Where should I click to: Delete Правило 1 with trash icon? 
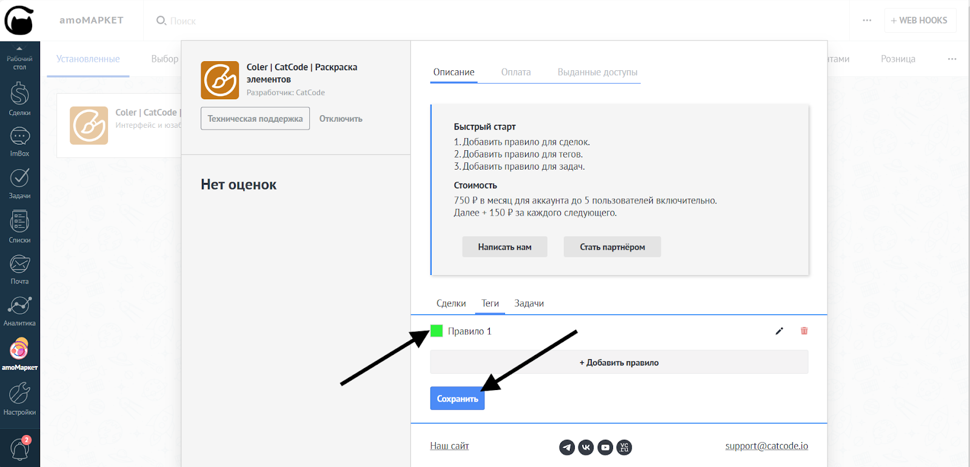(804, 331)
